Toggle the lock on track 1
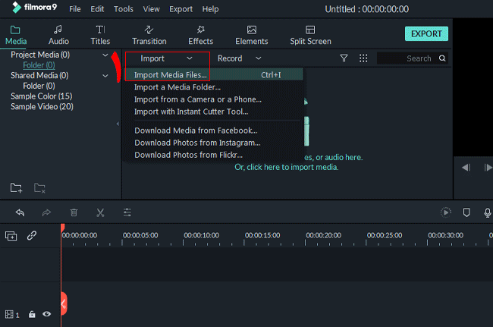Viewport: 493px width, 327px height. 32,313
